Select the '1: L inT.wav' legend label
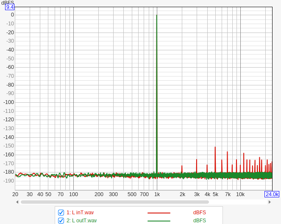 point(80,213)
